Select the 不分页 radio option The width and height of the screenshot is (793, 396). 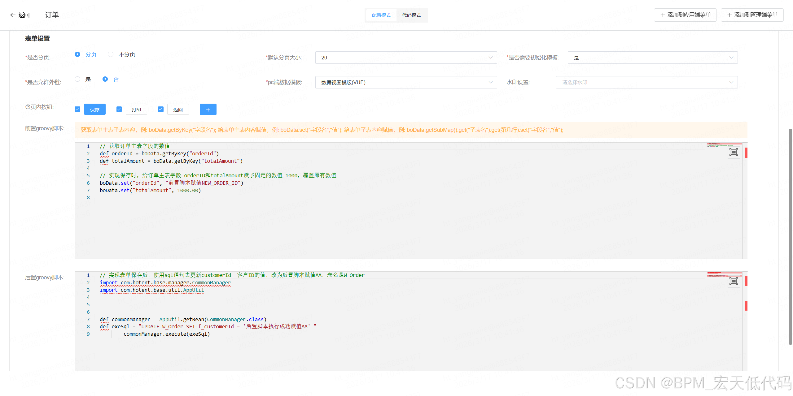pos(111,54)
